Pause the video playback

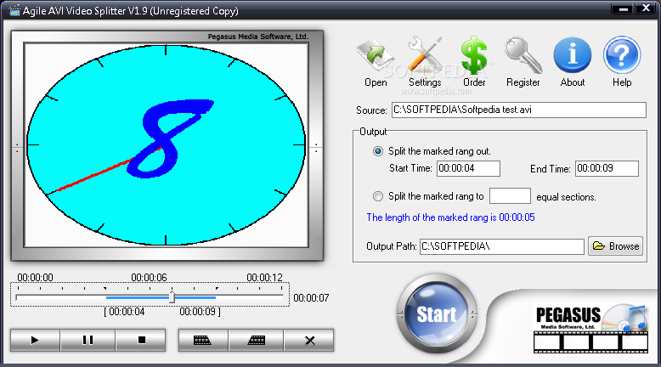(88, 340)
